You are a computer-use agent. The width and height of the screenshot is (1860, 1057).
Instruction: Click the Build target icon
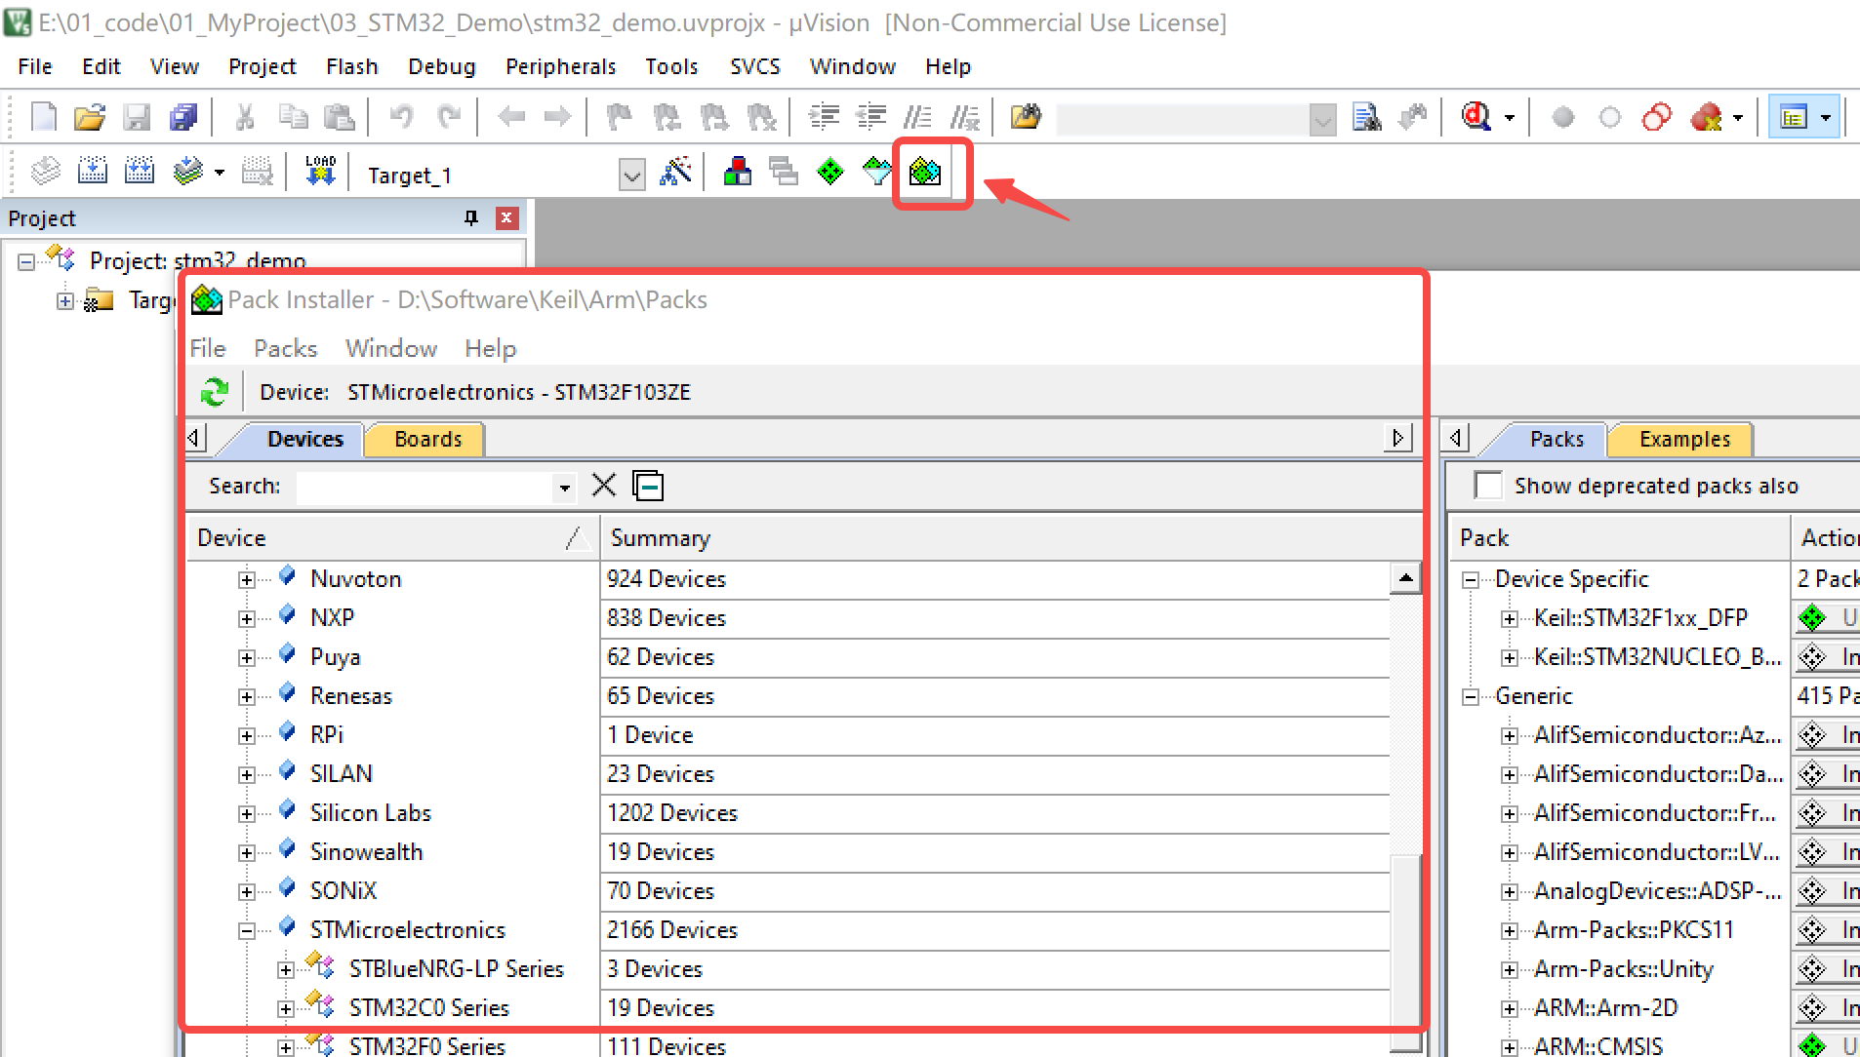click(93, 172)
